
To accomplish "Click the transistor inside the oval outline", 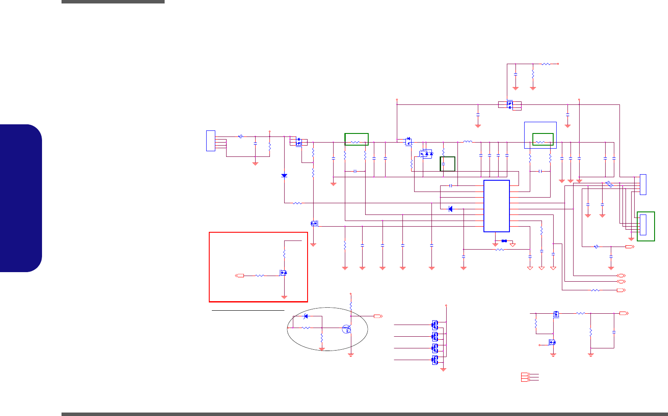I will (x=347, y=329).
